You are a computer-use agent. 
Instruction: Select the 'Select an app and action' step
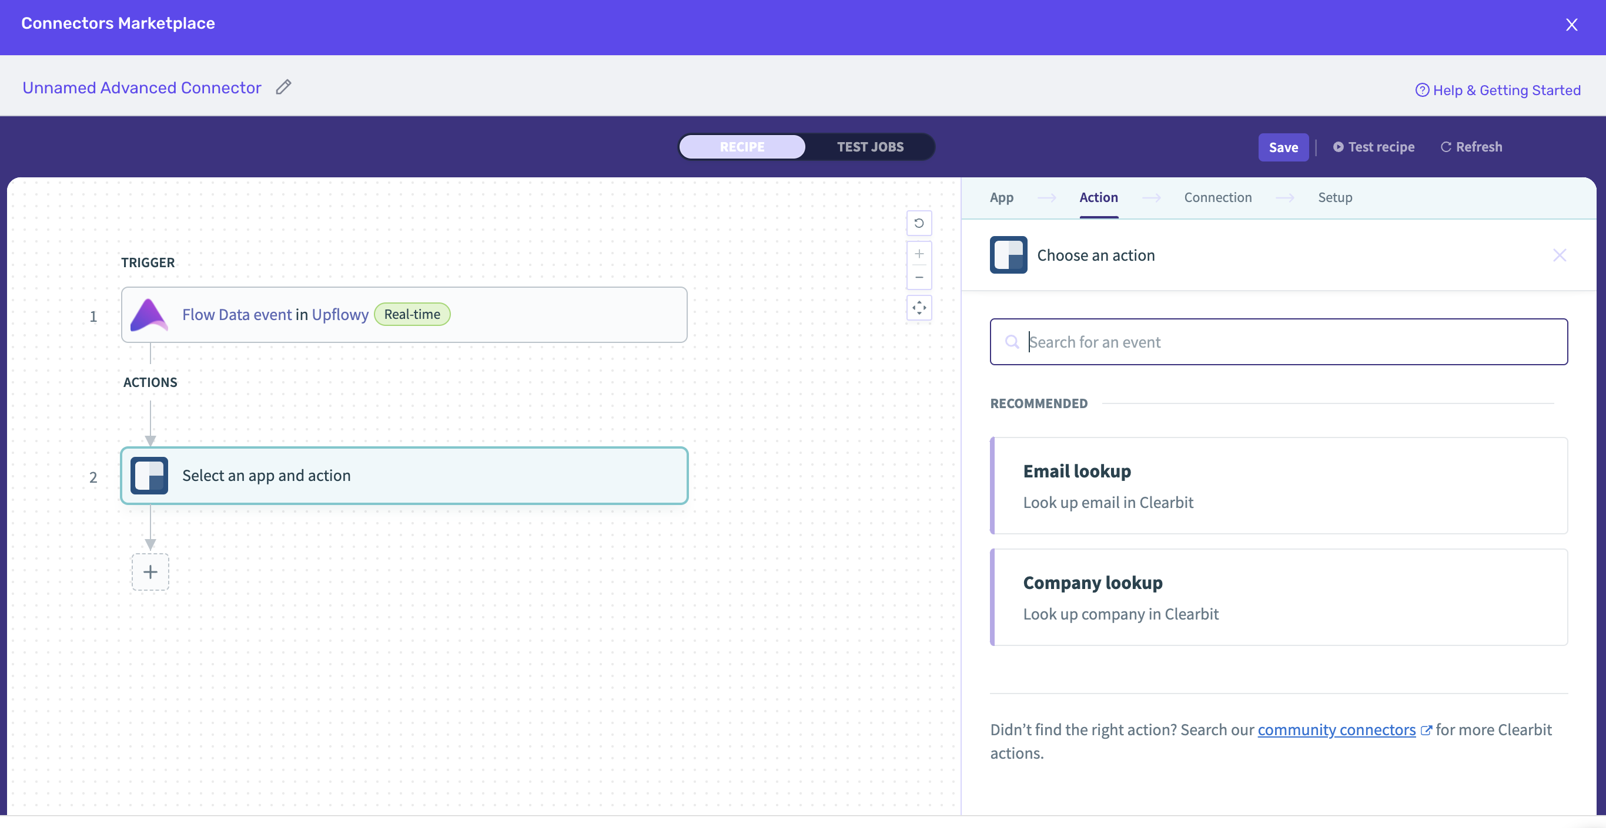(404, 476)
